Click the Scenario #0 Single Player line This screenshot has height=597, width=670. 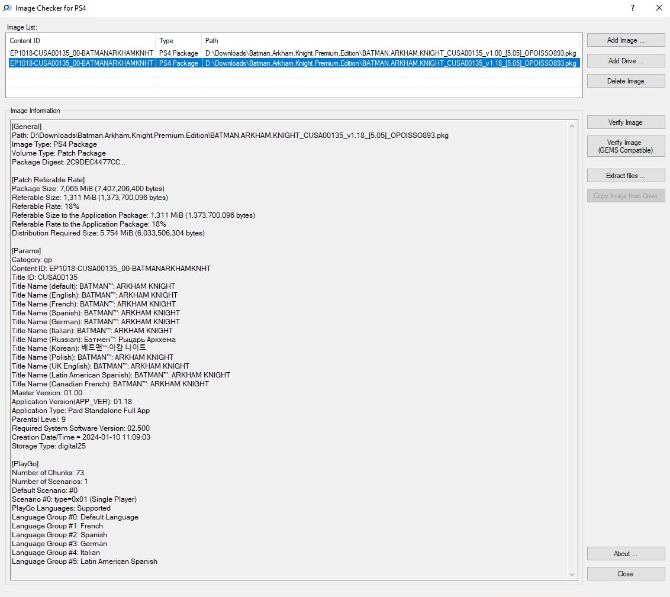(x=75, y=499)
